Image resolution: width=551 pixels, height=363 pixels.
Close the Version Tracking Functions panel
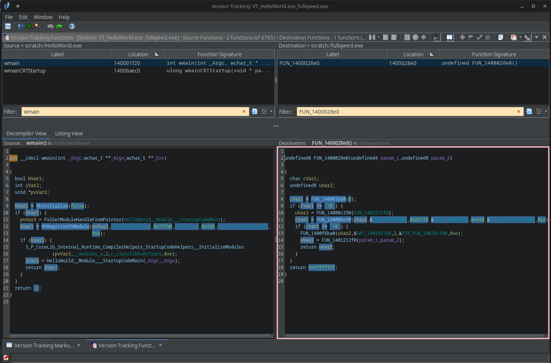pyautogui.click(x=545, y=37)
